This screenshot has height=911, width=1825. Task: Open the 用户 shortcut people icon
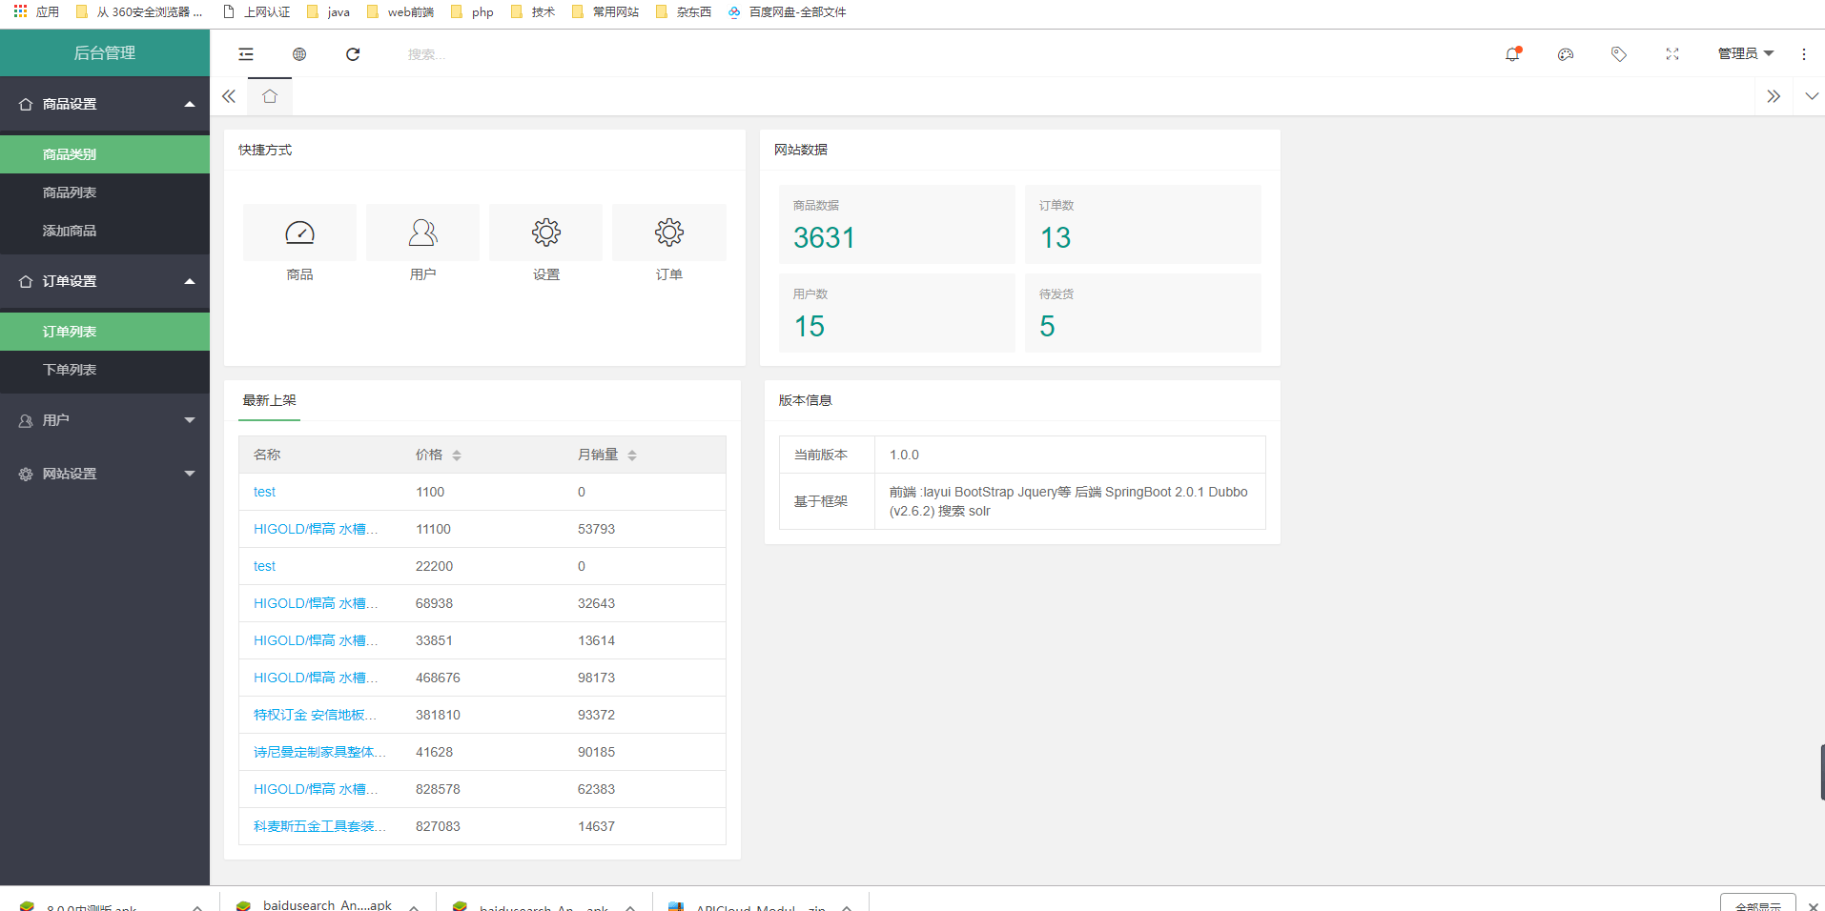(422, 233)
